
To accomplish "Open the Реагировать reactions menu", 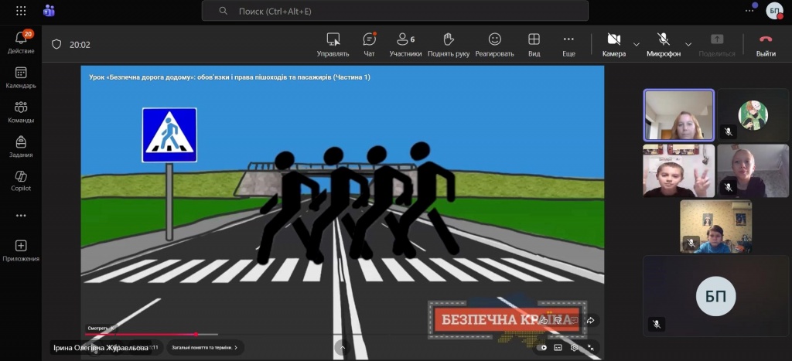I will 494,44.
